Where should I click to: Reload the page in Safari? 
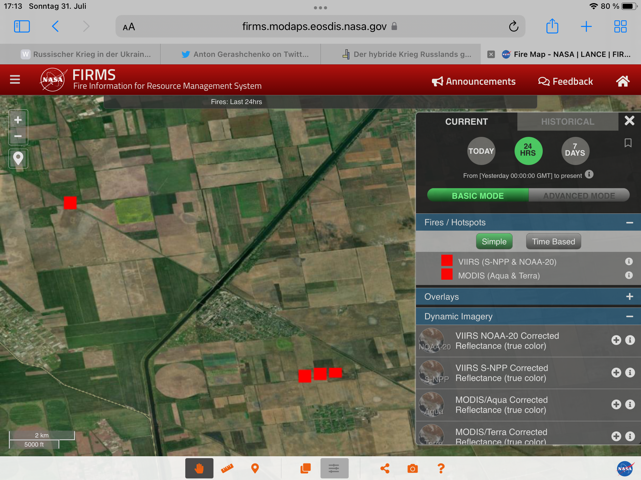(x=514, y=27)
